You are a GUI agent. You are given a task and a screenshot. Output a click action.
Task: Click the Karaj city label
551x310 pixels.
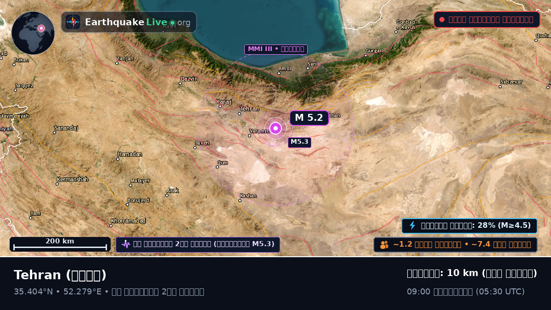click(x=224, y=102)
